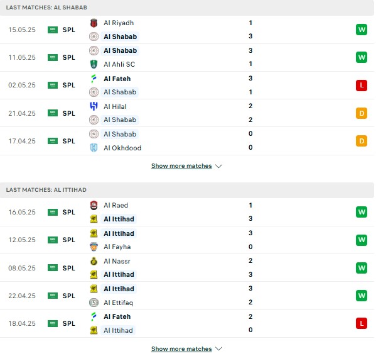Click D badge for Al Hilal match
The height and width of the screenshot is (356, 376).
coord(362,113)
